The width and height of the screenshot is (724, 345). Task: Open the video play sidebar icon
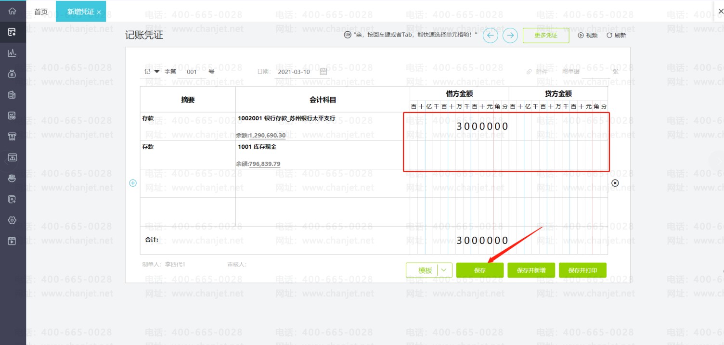pos(13,241)
